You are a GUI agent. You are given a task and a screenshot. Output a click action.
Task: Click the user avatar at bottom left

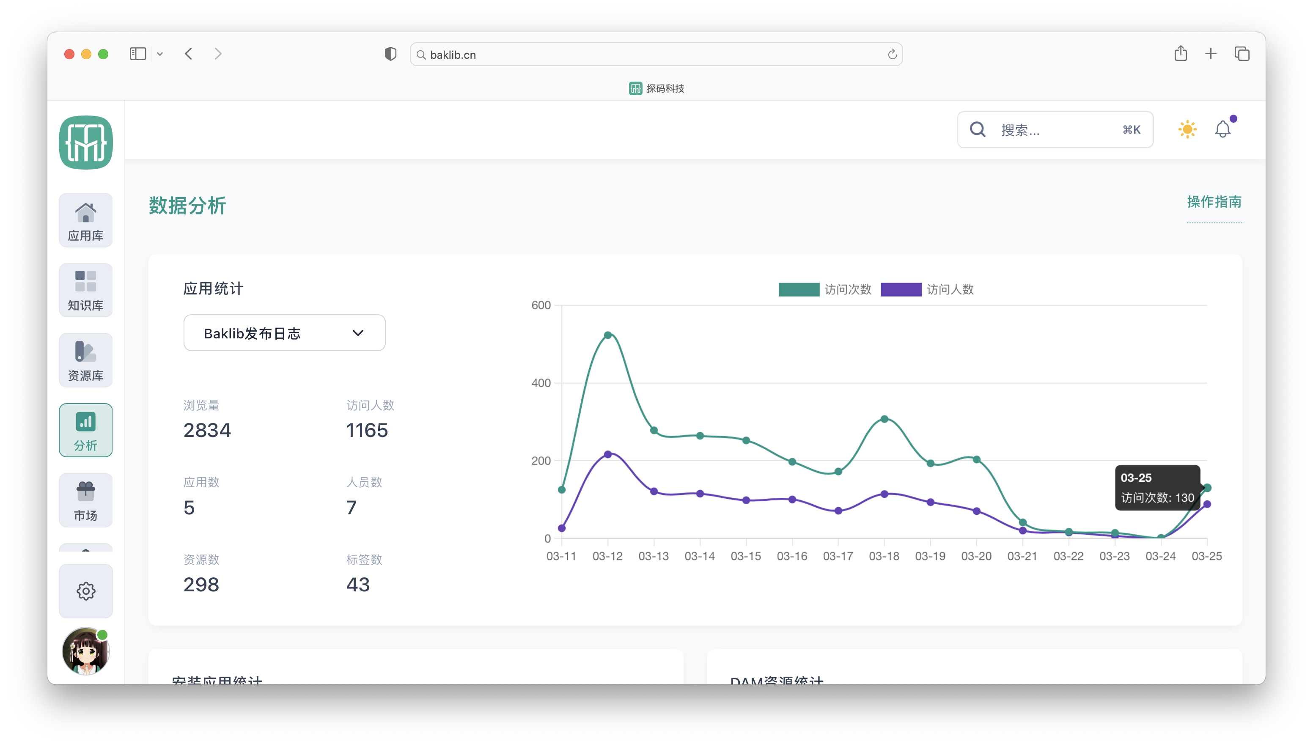tap(85, 651)
